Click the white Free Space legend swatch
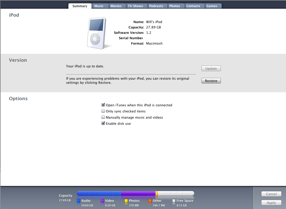The height and width of the screenshot is (209, 286). coord(174,201)
